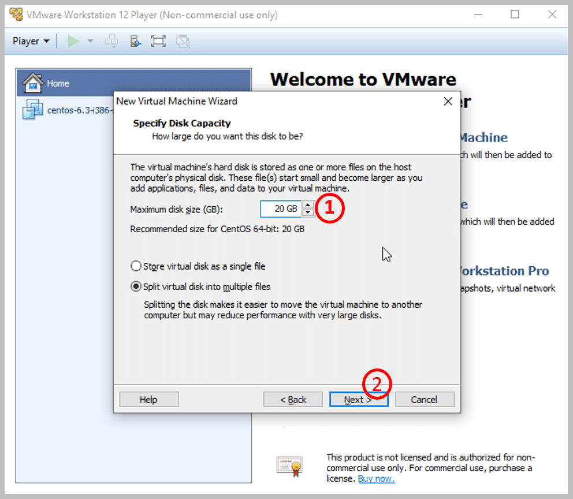This screenshot has width=573, height=499.
Task: Click the license certificate icon
Action: click(x=289, y=466)
